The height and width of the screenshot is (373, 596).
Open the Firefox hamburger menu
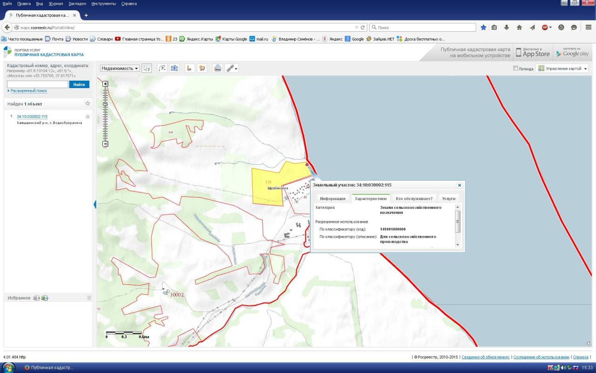(x=588, y=28)
